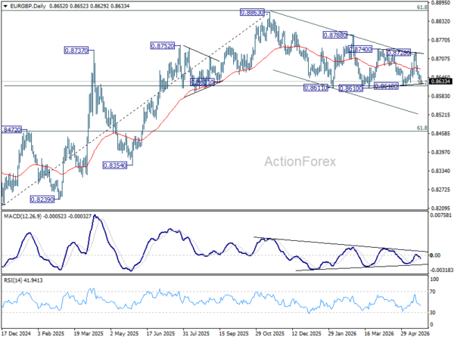
Task: Select the MACD(12,26,9) indicator label
Action: tap(22, 216)
